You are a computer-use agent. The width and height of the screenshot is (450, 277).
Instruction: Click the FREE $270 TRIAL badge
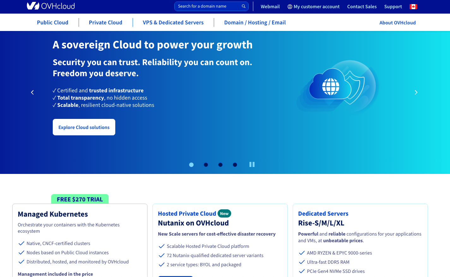point(80,199)
